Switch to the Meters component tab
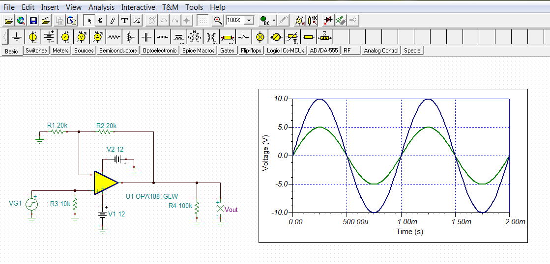Image resolution: width=550 pixels, height=264 pixels. tap(60, 51)
